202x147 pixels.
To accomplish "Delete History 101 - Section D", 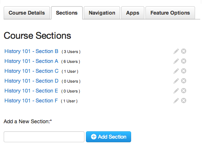I will pyautogui.click(x=184, y=81).
